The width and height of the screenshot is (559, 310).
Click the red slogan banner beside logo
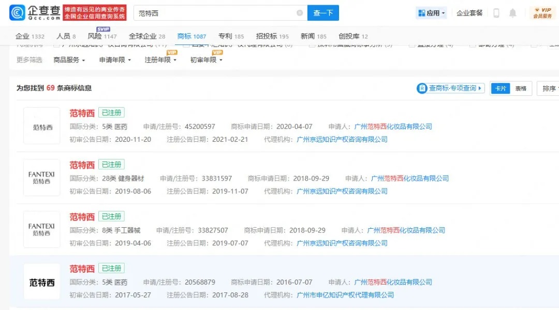tap(95, 13)
